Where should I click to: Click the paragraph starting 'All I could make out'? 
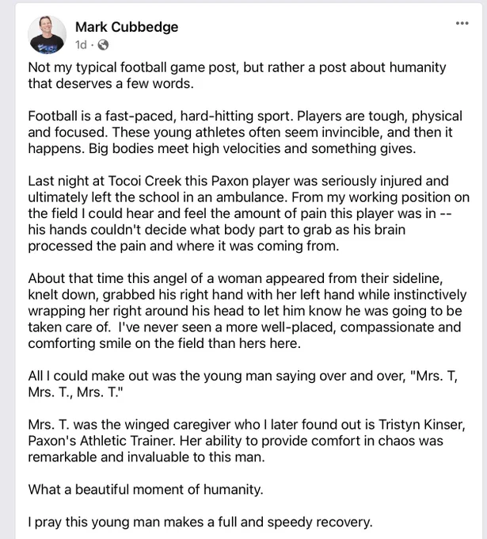(243, 384)
